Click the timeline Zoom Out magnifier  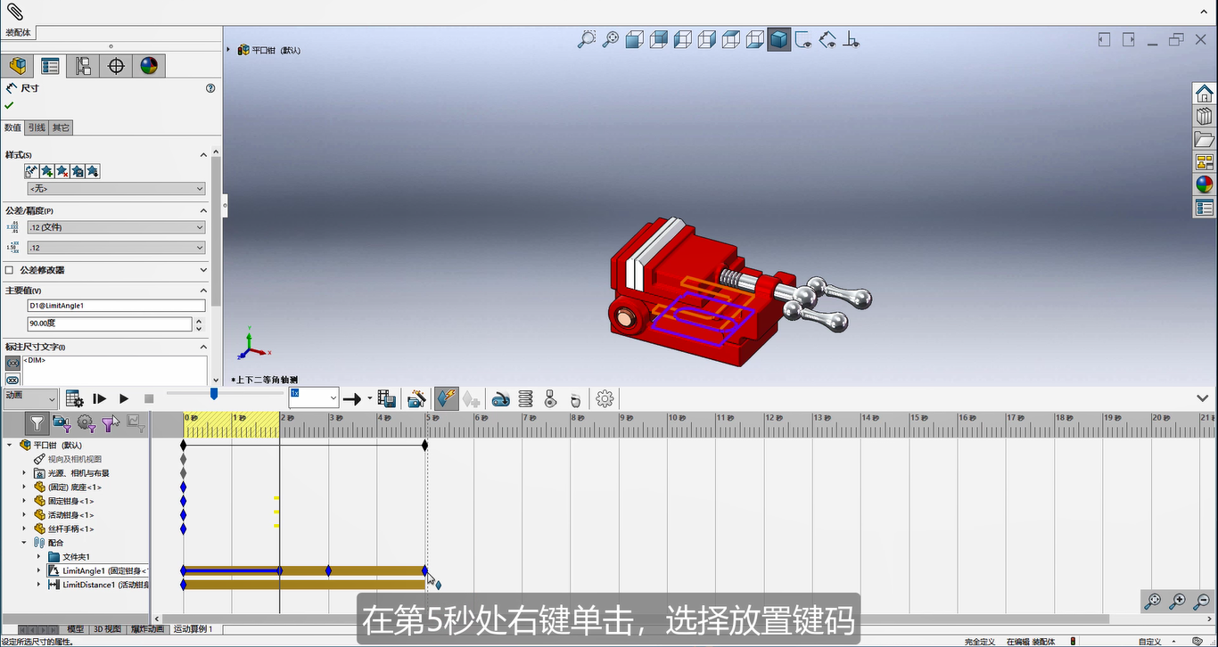pyautogui.click(x=1202, y=602)
